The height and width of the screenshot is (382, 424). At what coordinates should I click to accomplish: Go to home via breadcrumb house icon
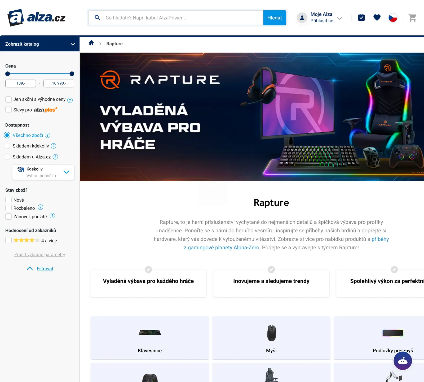91,43
